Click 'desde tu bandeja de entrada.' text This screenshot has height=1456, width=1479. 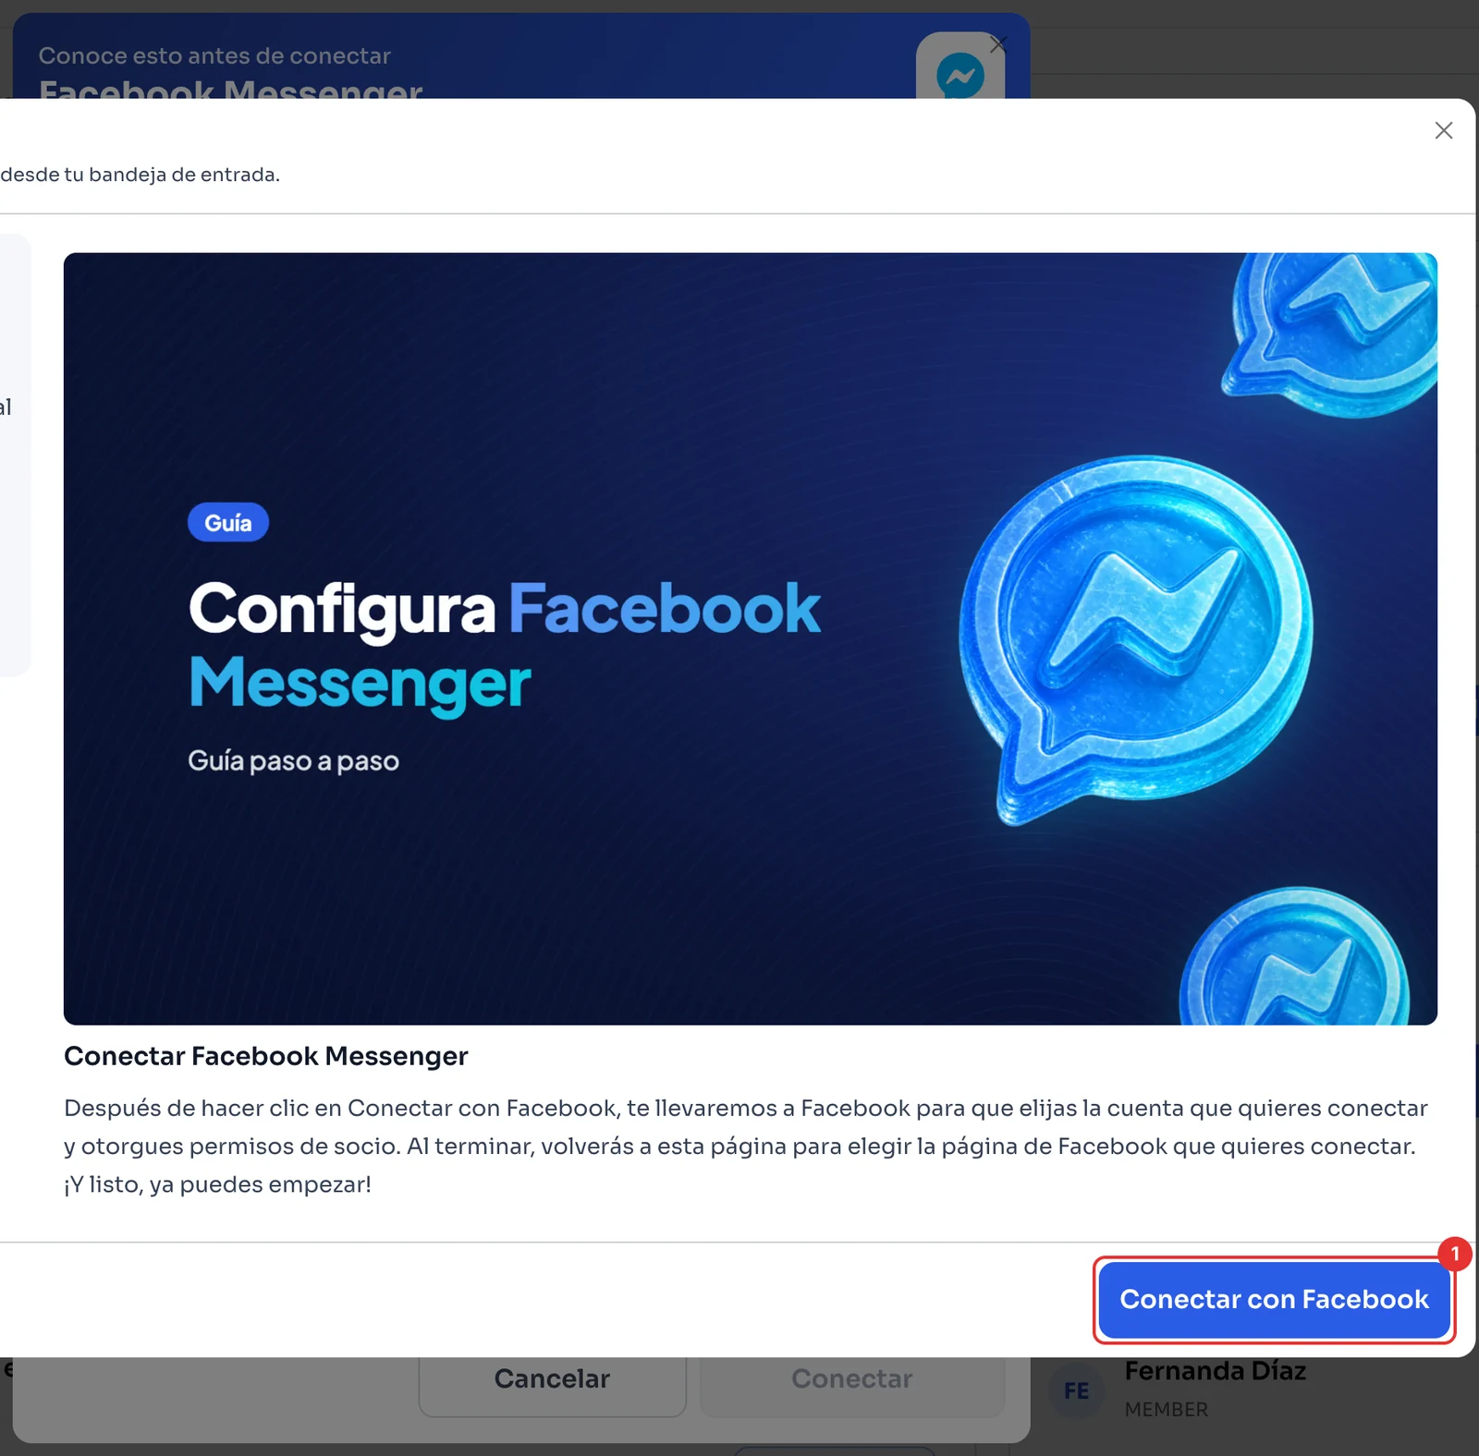(x=140, y=175)
